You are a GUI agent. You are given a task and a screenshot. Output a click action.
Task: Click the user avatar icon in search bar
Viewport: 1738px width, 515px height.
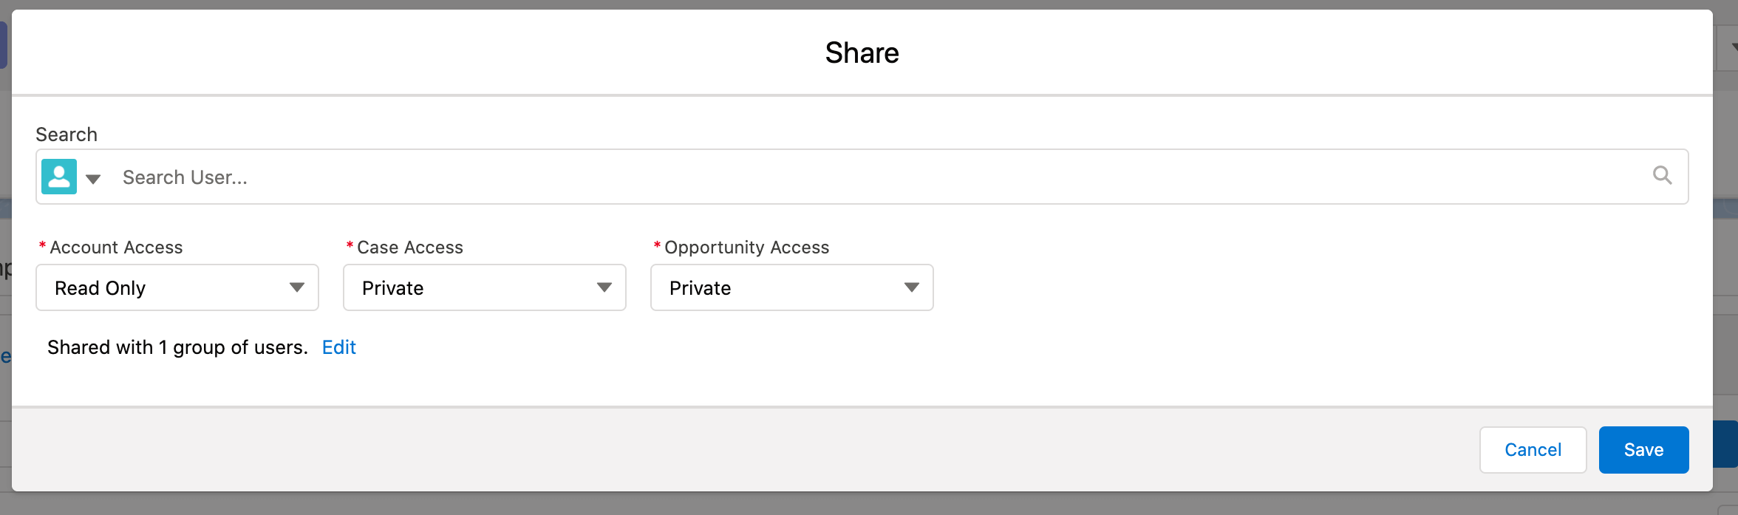pyautogui.click(x=59, y=177)
